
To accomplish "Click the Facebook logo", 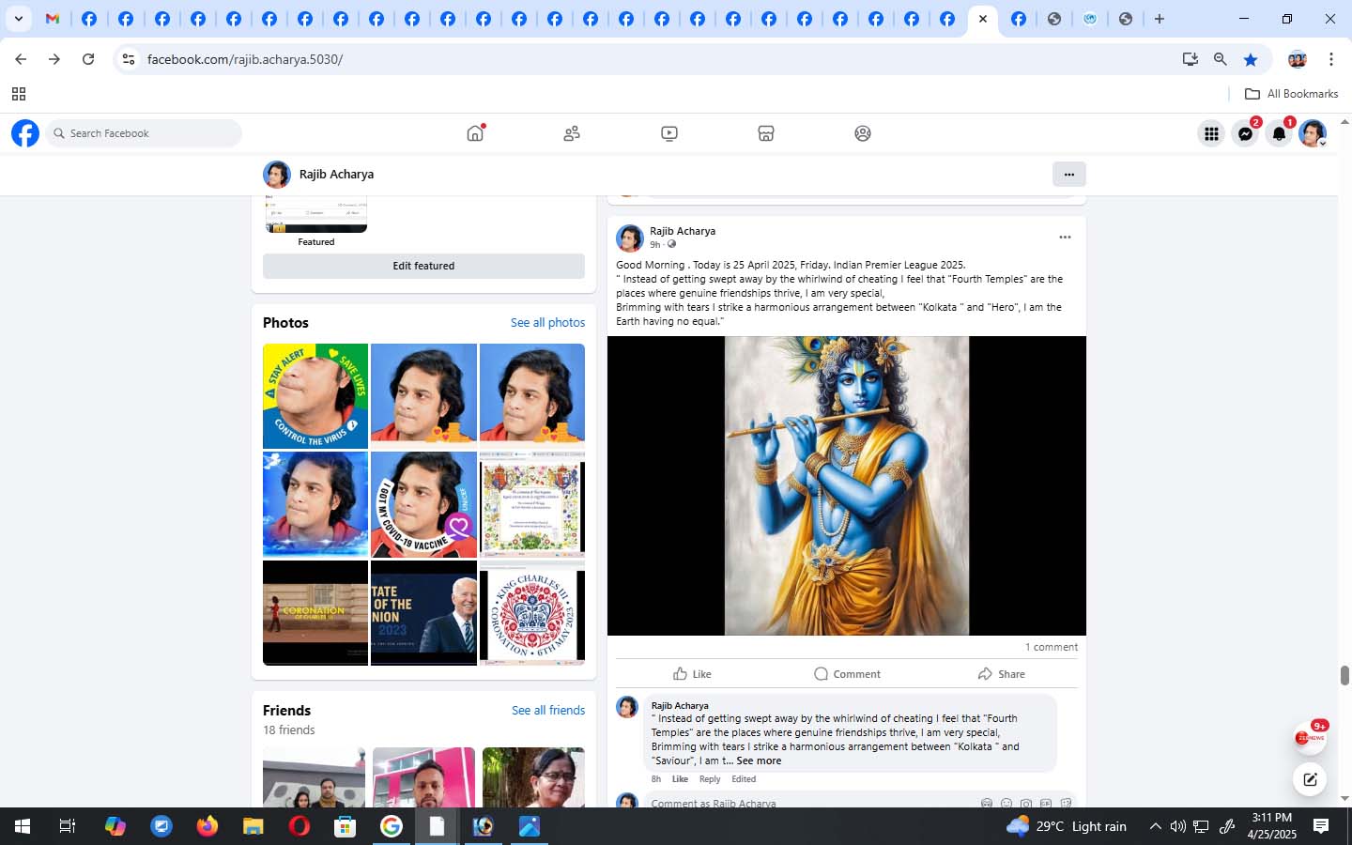I will pos(25,133).
